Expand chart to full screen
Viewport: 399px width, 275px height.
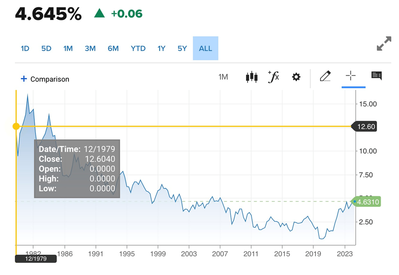384,44
